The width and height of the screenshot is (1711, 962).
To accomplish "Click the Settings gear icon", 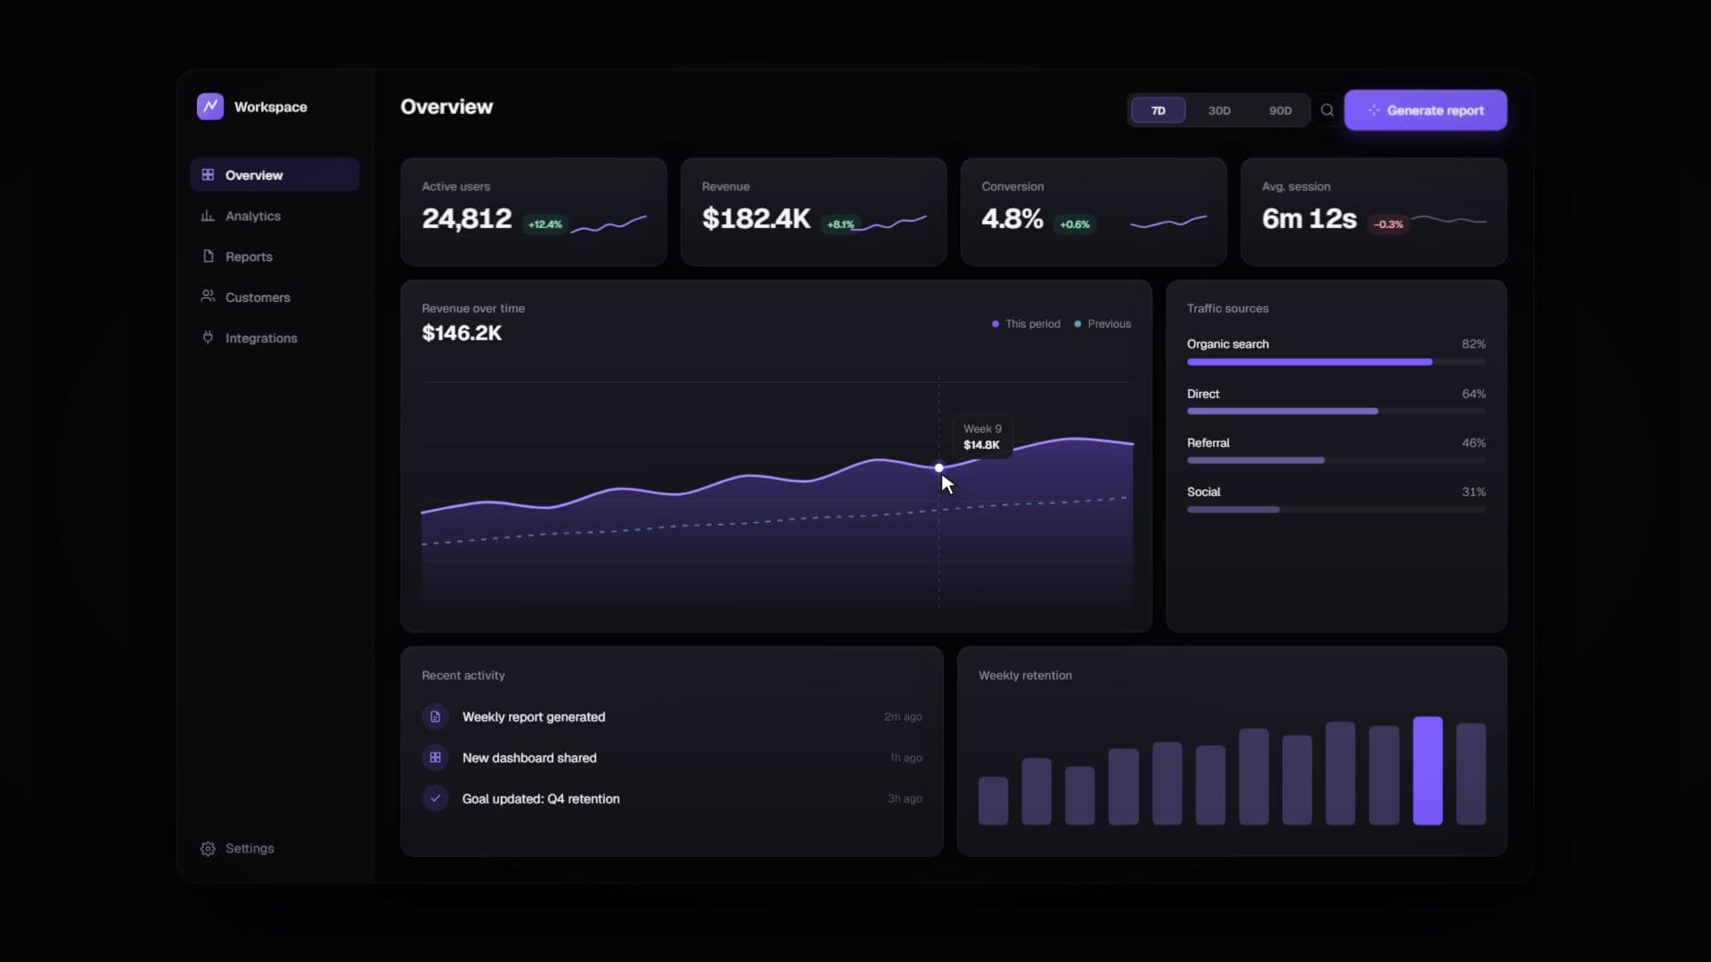I will coord(208,849).
